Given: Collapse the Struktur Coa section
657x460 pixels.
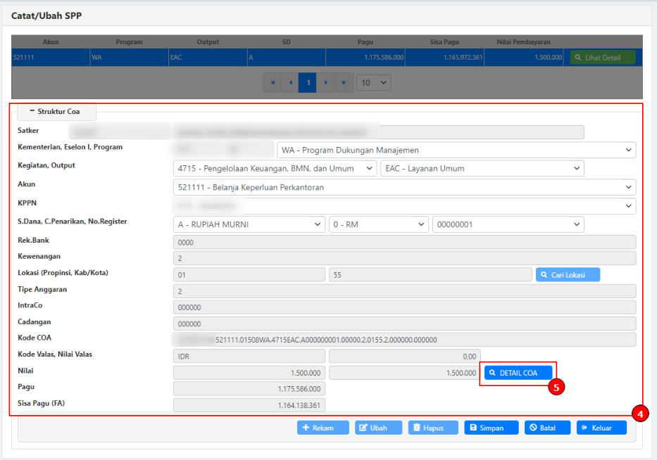Looking at the screenshot, I should pos(56,111).
